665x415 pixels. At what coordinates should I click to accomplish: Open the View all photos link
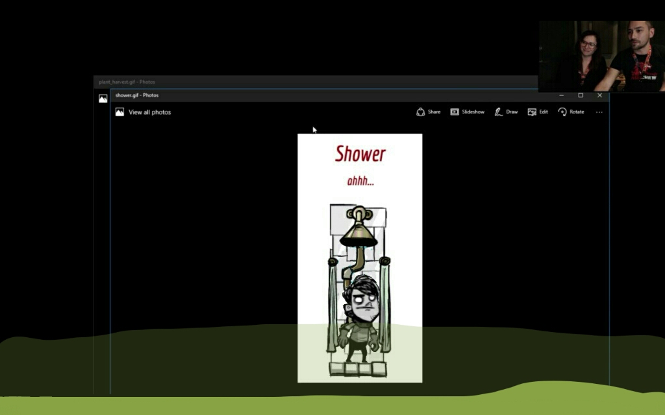150,112
